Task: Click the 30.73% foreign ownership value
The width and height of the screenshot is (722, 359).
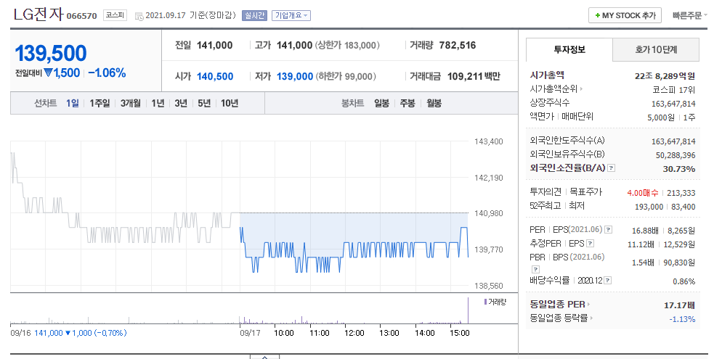Action: coord(679,169)
